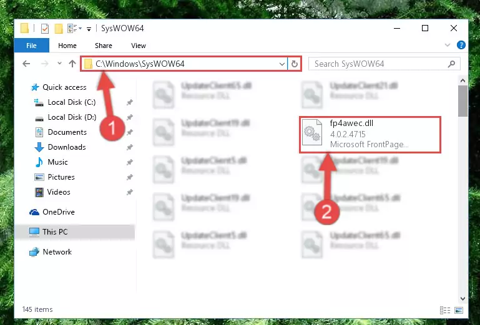Viewport: 480px width, 325px height.
Task: Click the Search SysWOW64 field
Action: click(384, 64)
